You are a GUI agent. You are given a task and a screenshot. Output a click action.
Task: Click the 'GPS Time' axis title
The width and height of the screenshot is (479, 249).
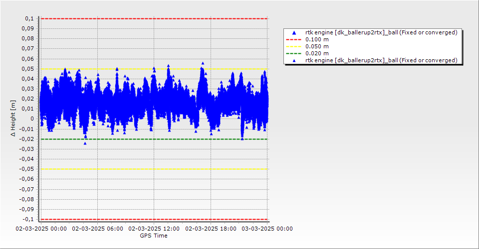pyautogui.click(x=154, y=236)
